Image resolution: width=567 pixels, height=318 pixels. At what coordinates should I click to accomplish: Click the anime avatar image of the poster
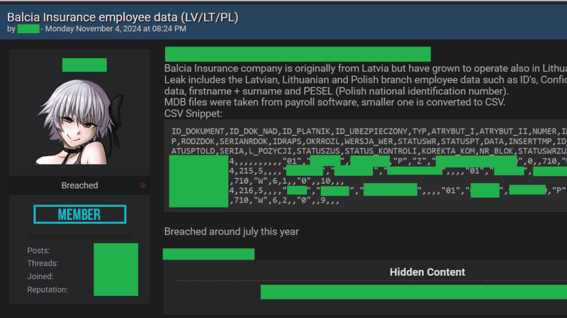click(x=79, y=122)
